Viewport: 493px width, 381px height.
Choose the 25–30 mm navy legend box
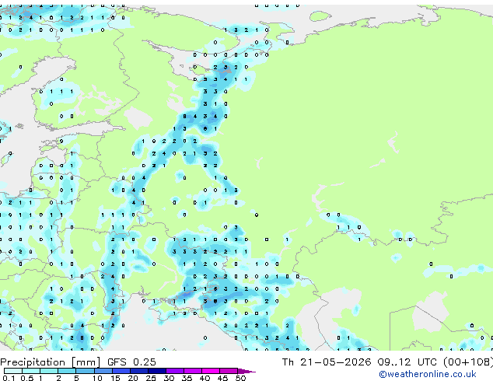[x=157, y=371]
